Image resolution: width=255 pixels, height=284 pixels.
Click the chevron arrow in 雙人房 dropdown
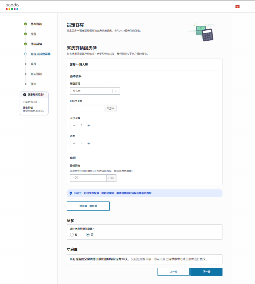(116, 91)
